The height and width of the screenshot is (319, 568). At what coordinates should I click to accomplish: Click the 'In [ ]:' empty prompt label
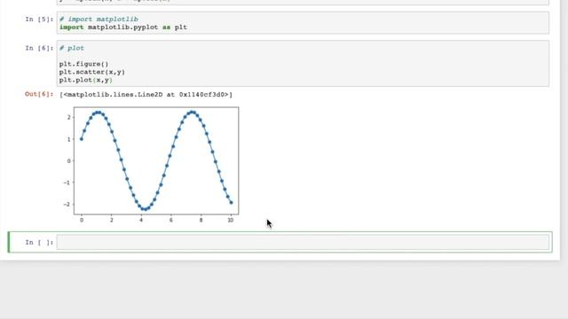click(x=39, y=242)
